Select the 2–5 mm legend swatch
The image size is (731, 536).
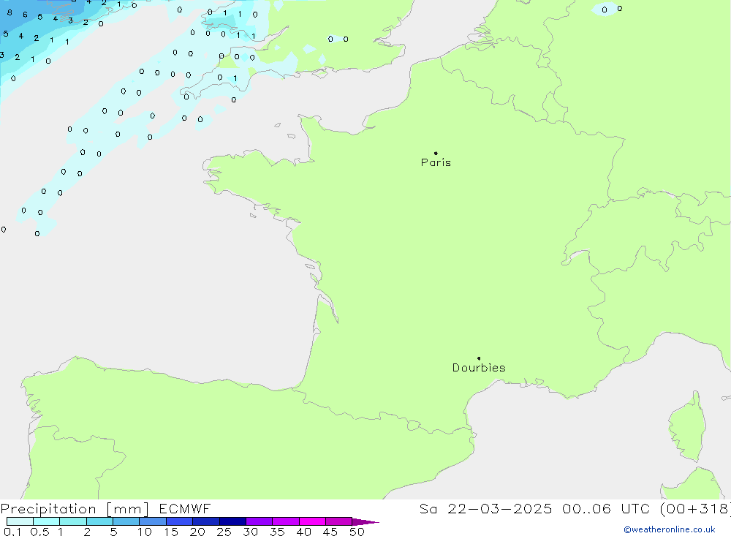(99, 521)
